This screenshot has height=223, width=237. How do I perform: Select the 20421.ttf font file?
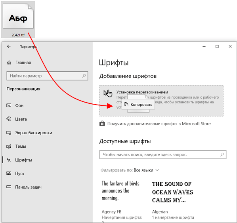coord(18,20)
